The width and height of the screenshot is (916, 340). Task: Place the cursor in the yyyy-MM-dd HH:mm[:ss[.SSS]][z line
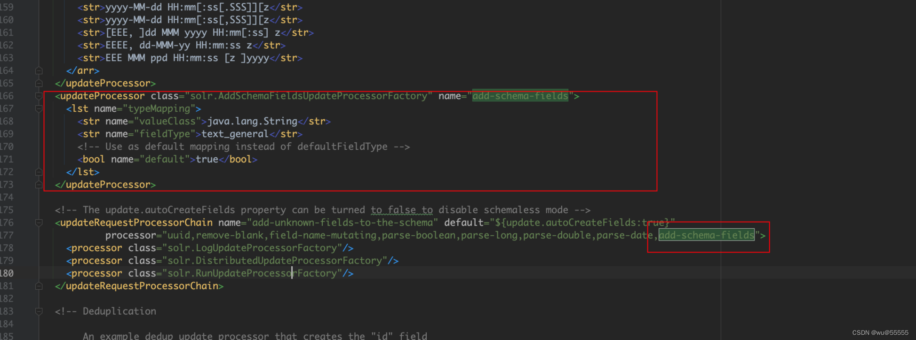pos(190,8)
